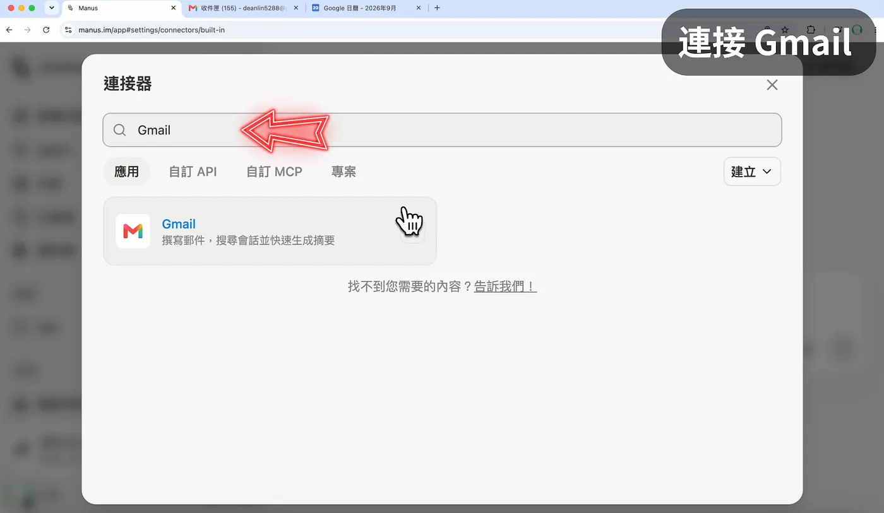Open a new browser tab with plus
Image resolution: width=884 pixels, height=513 pixels.
[437, 8]
